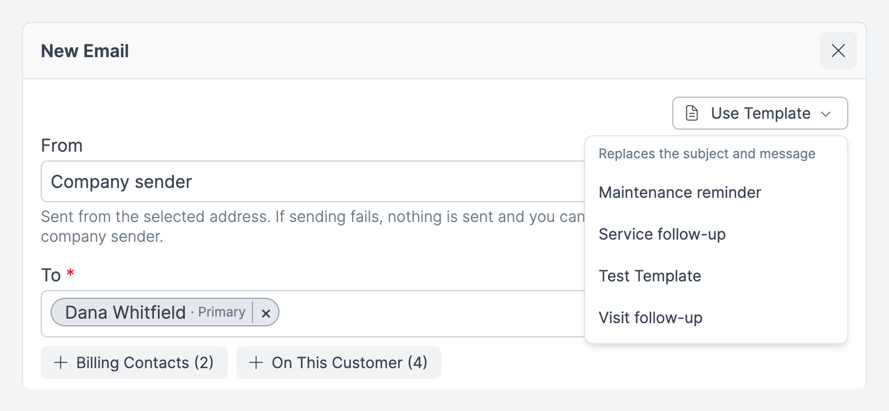Click the 'Replaces the subject and message' note

[707, 154]
